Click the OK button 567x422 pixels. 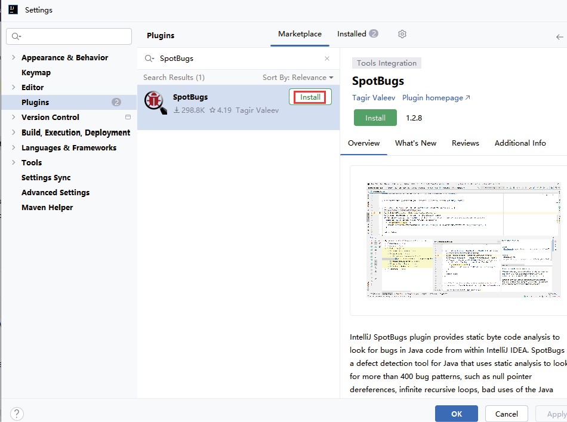(457, 414)
